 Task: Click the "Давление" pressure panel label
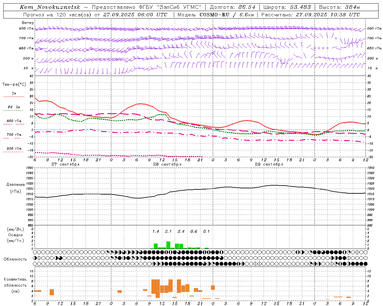pyautogui.click(x=16, y=185)
